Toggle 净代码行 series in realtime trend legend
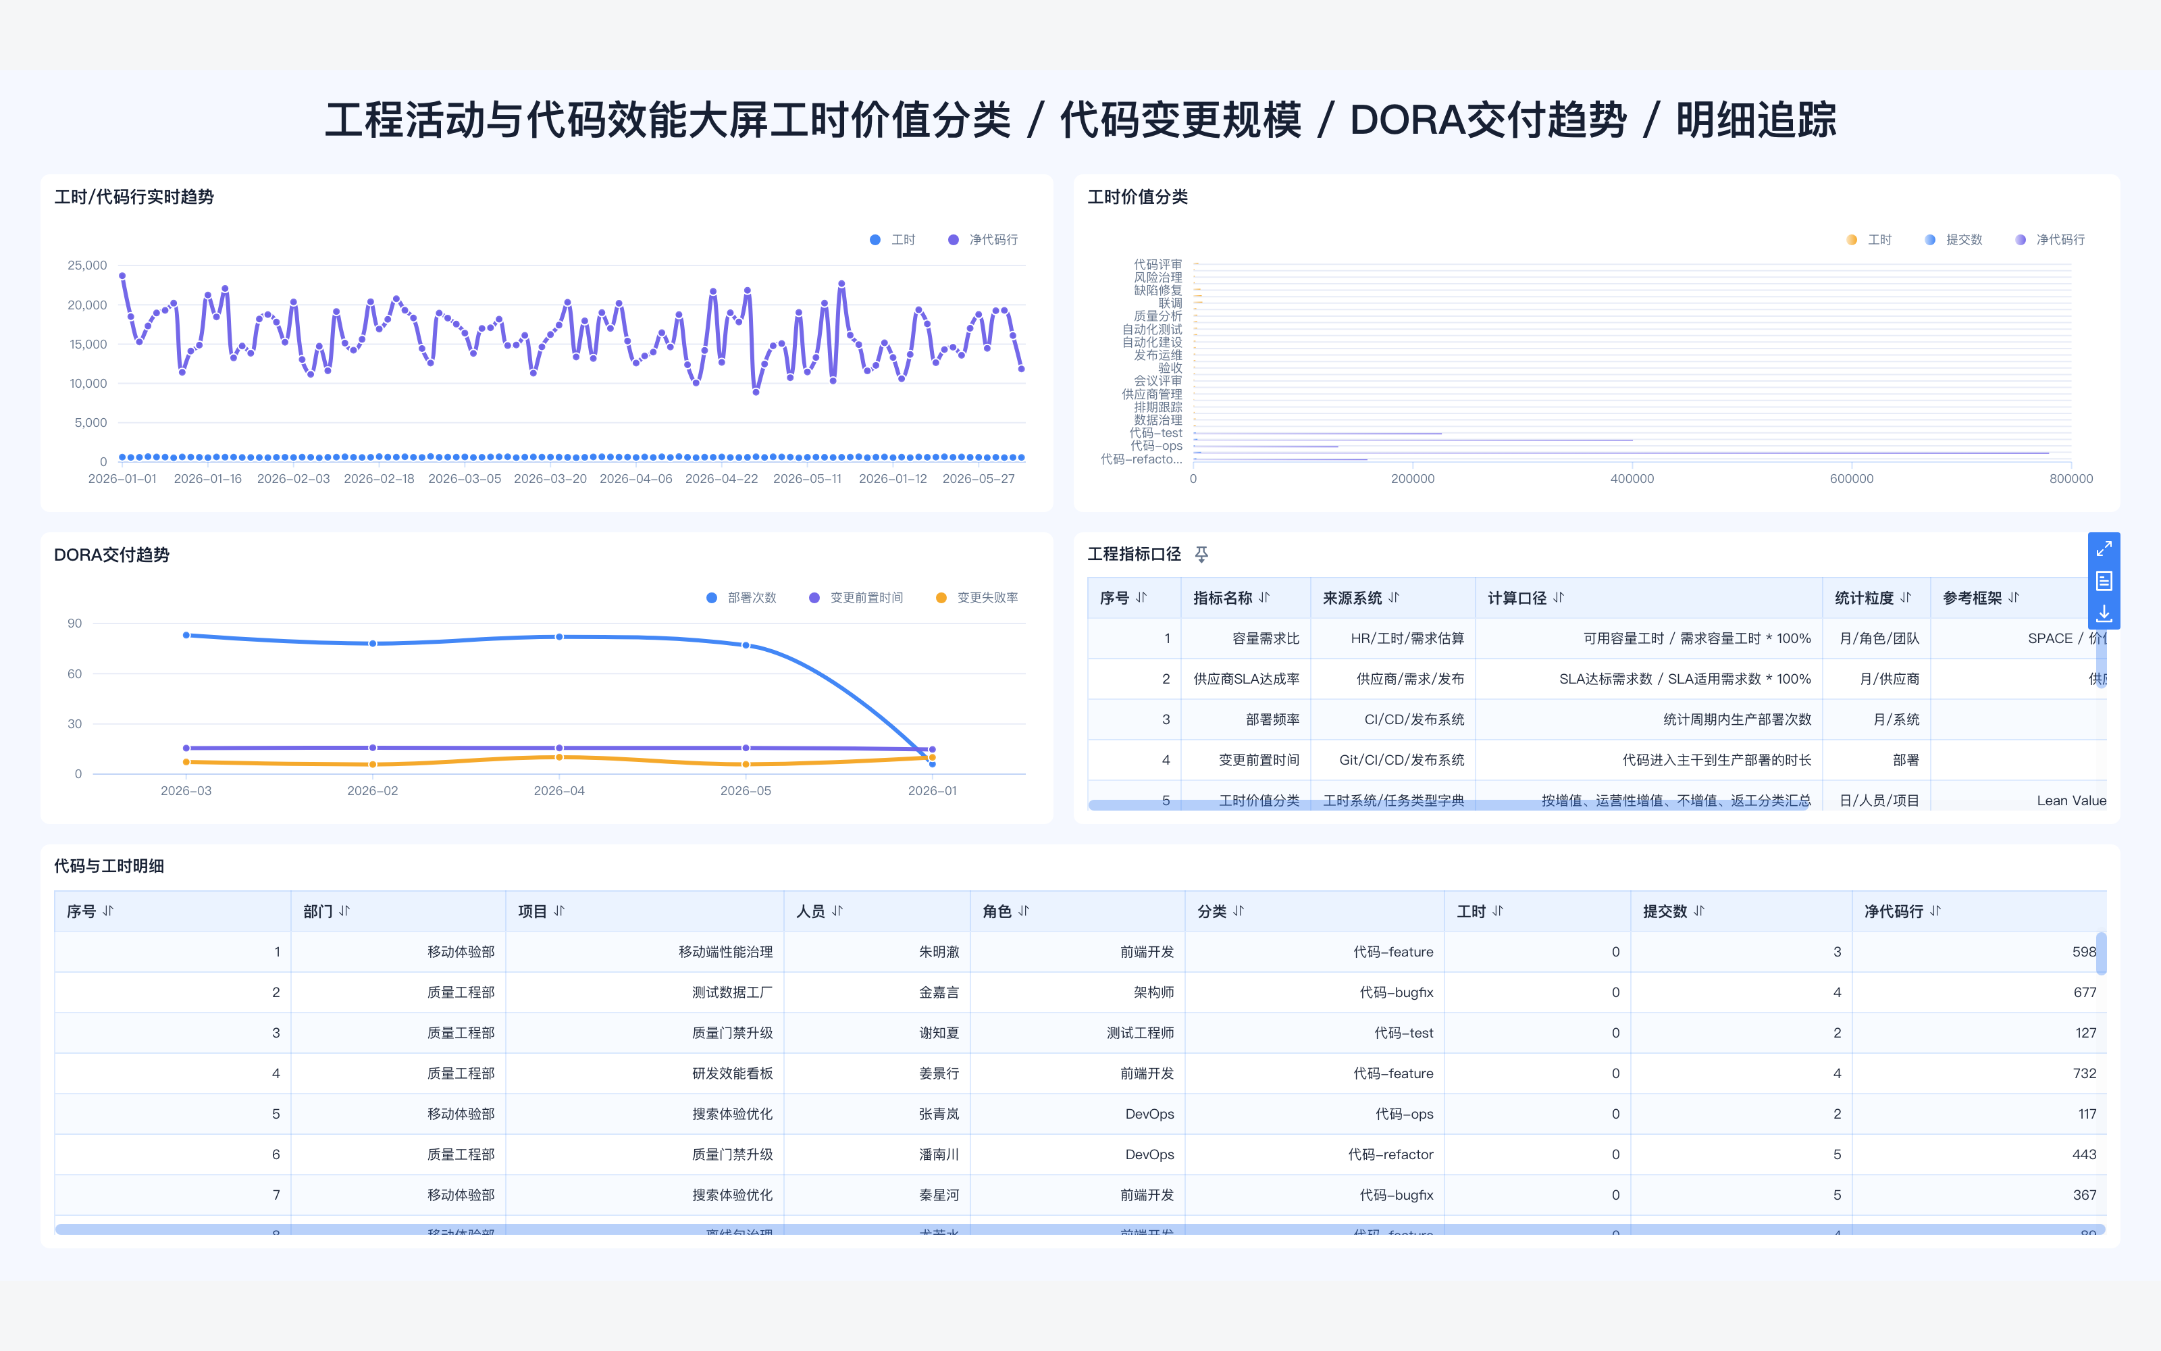This screenshot has width=2161, height=1351. pyautogui.click(x=983, y=239)
